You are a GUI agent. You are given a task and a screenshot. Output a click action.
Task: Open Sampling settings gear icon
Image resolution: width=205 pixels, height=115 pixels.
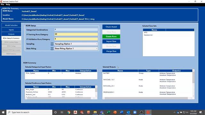52,44
